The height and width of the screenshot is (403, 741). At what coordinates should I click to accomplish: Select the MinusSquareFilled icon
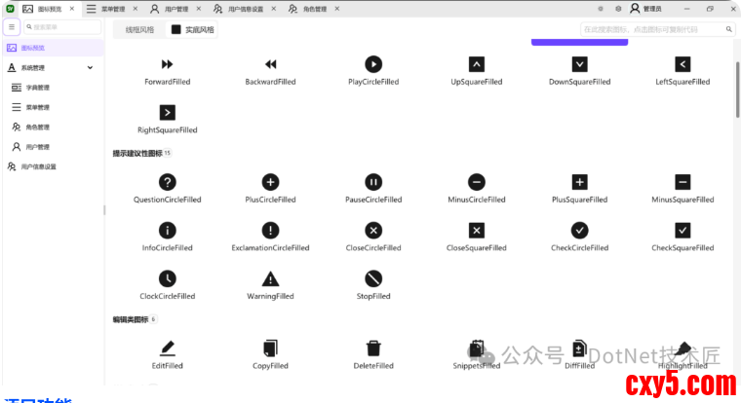coord(682,182)
